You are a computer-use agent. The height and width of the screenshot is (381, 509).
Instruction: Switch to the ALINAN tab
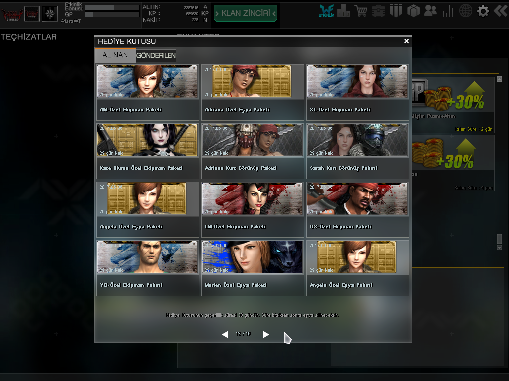pos(115,55)
